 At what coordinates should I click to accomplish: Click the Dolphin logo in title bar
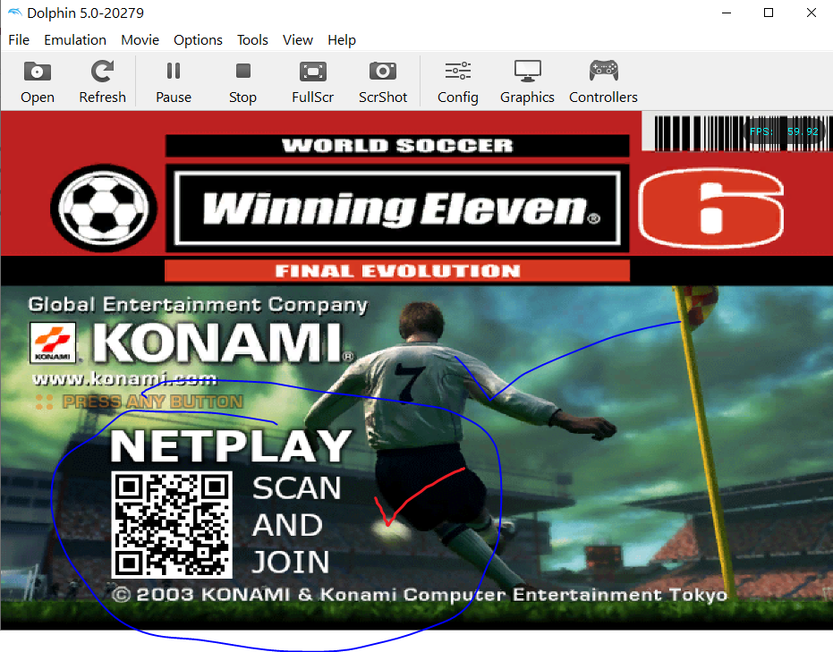point(15,13)
